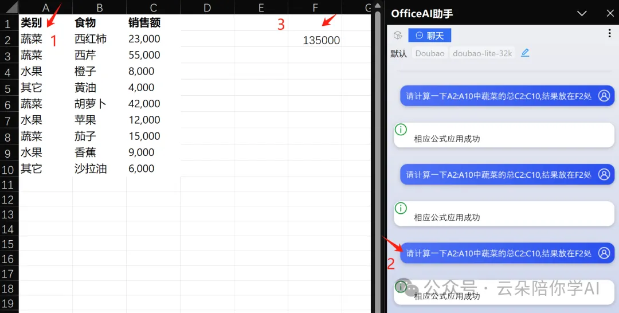
Task: Switch to the 聊天 chat tab
Action: pyautogui.click(x=429, y=36)
